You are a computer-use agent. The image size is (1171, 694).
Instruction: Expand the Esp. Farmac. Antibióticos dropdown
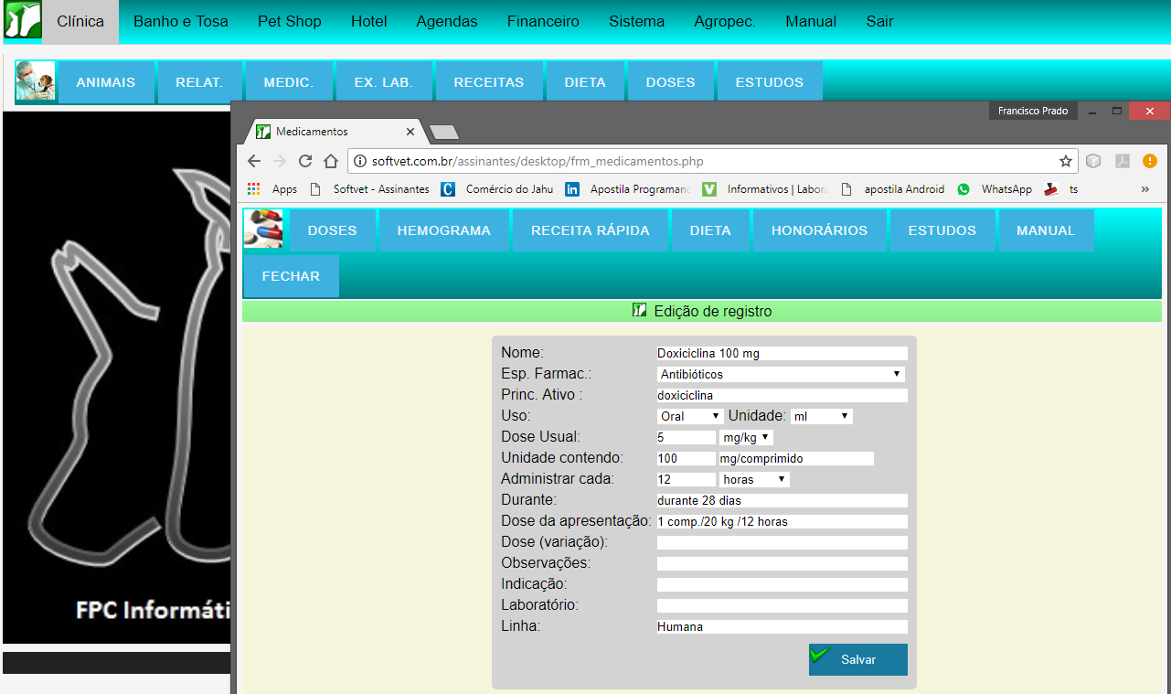(781, 374)
